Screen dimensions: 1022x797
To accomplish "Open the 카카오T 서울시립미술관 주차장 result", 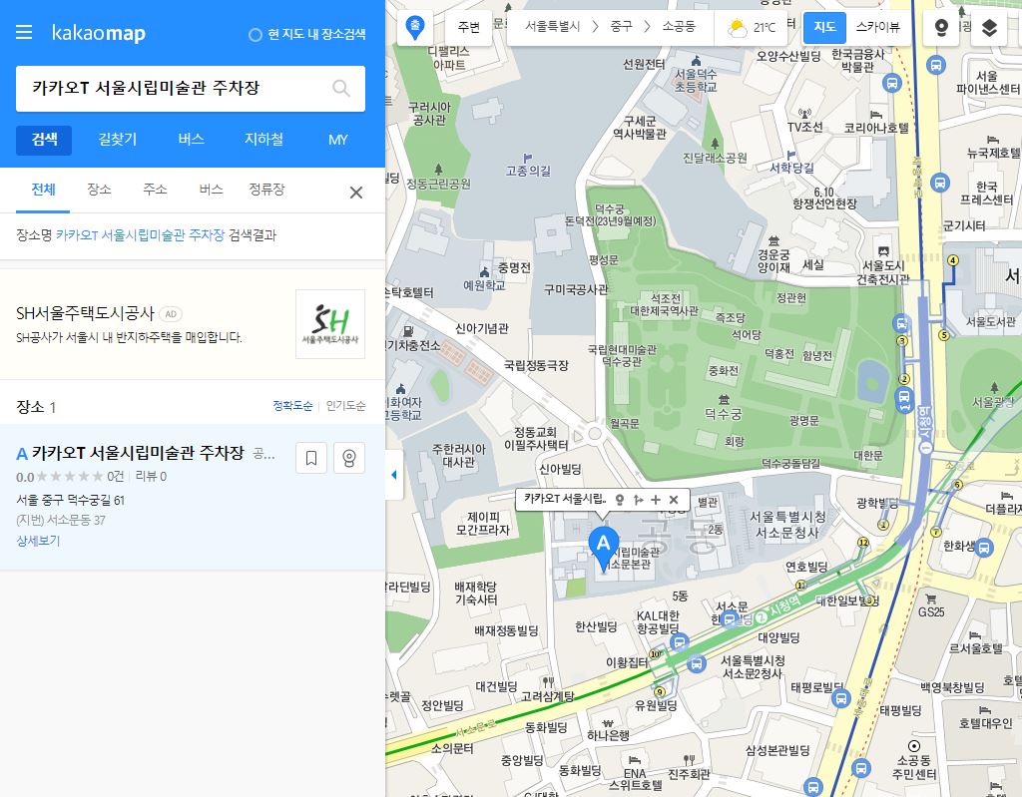I will tap(138, 453).
